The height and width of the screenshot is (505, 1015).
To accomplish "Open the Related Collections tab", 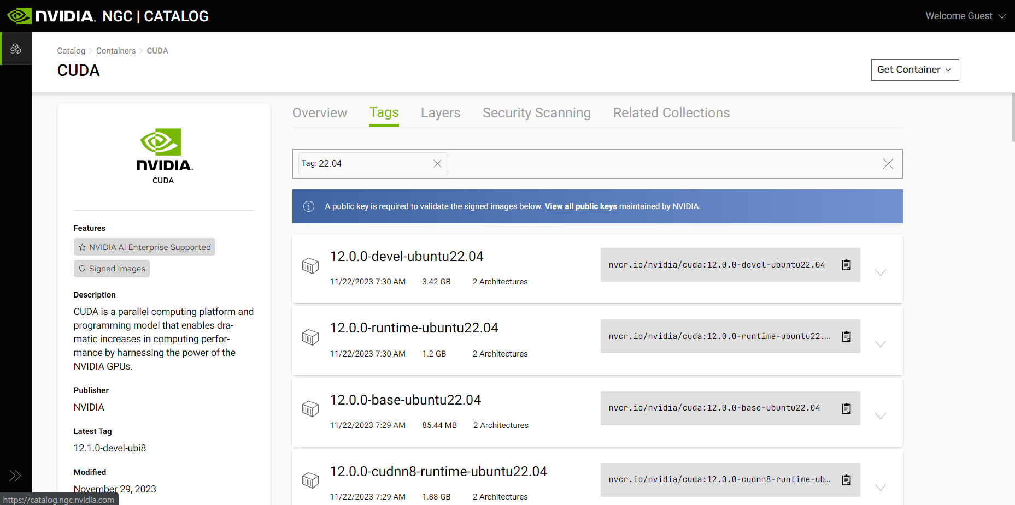I will click(671, 113).
